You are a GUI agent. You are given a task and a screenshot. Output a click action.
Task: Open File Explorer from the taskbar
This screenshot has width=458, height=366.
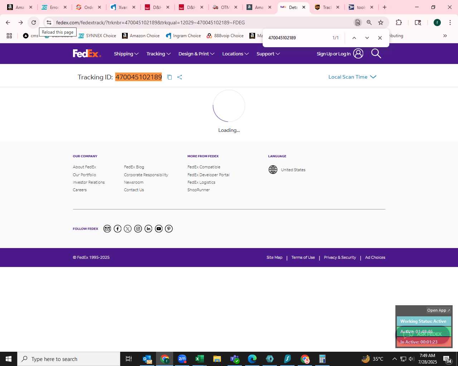coord(217,359)
